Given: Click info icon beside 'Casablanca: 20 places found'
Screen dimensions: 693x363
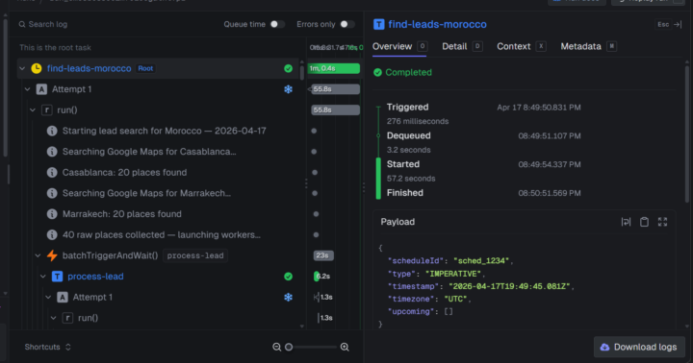Looking at the screenshot, I should click(52, 172).
